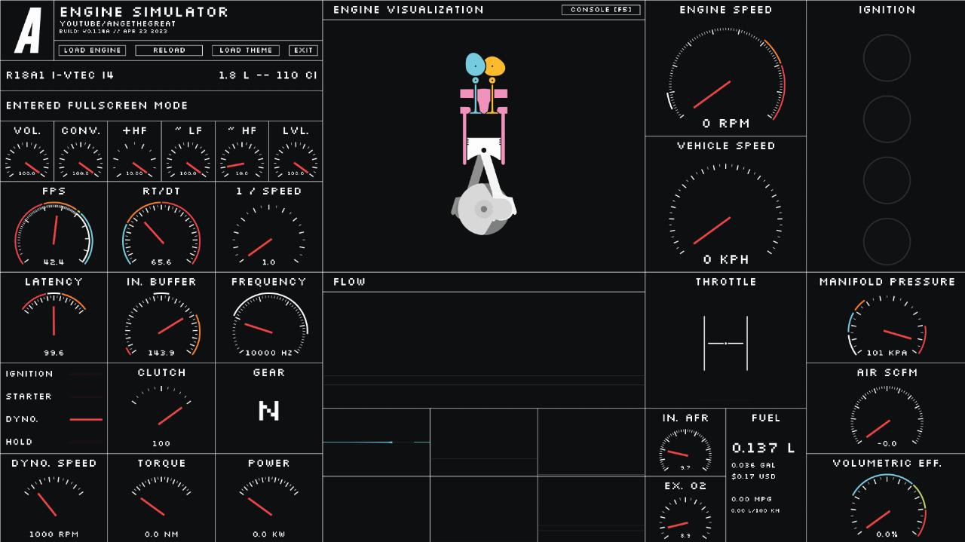This screenshot has width=965, height=542.
Task: Click the piston engine visualization graphic
Action: [x=483, y=145]
